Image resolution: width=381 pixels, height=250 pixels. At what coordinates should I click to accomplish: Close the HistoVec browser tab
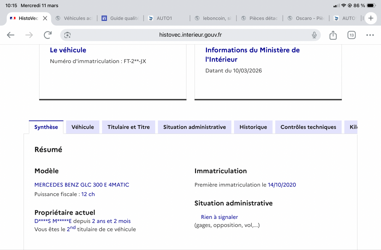click(x=45, y=18)
